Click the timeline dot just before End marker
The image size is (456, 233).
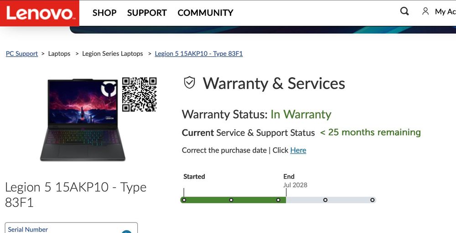point(278,200)
